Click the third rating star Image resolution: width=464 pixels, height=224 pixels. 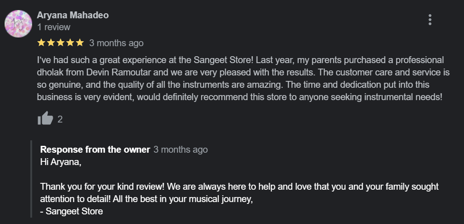tap(60, 43)
